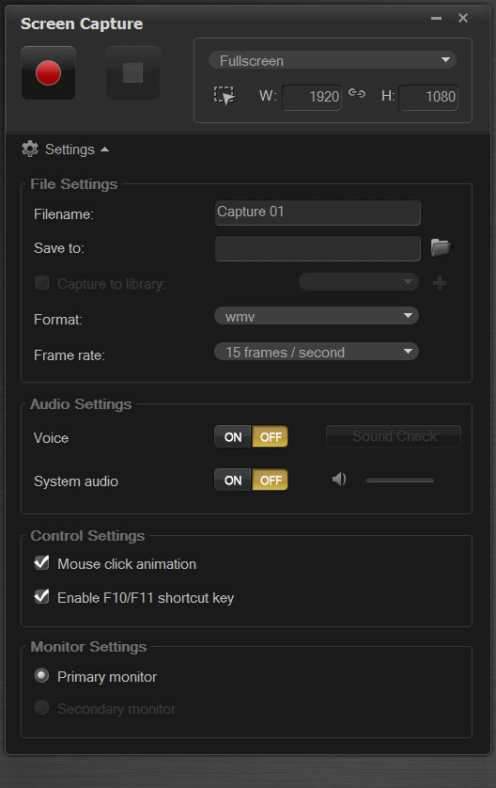Start recording with the red record button

point(48,72)
